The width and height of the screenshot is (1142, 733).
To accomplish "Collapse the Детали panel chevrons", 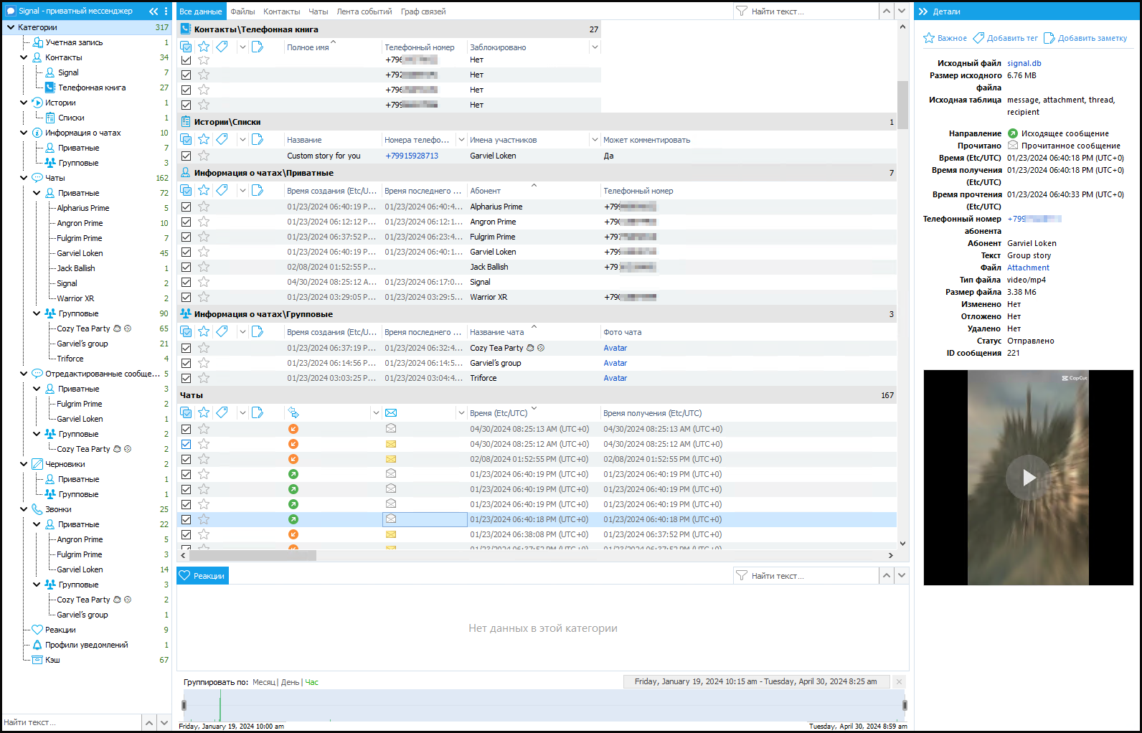I will (x=923, y=11).
